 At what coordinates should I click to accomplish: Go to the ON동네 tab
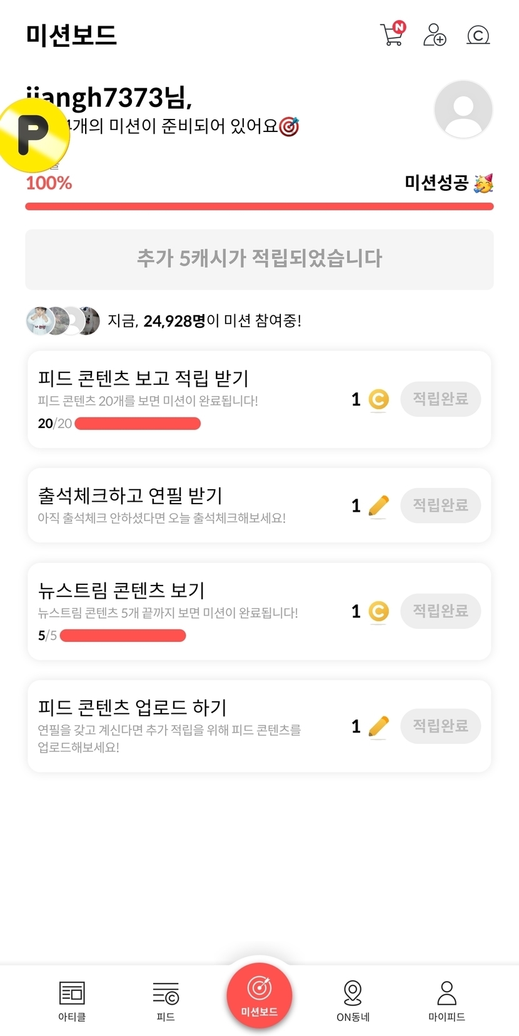click(x=353, y=1000)
